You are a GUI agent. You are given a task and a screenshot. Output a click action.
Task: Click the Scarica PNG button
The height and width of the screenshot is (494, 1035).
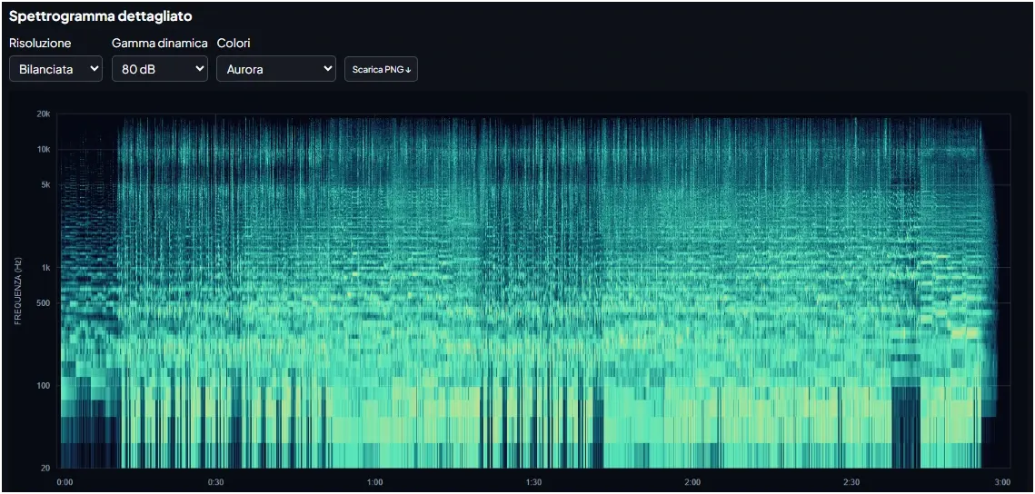point(381,69)
